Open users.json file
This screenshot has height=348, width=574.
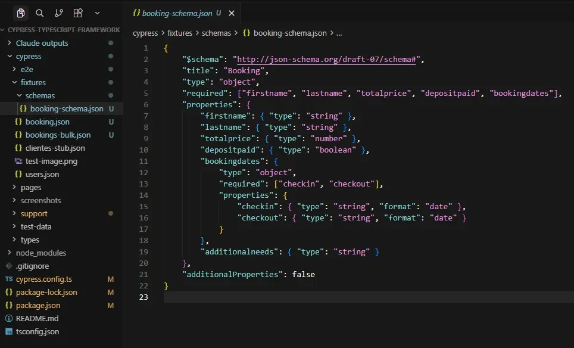pos(61,175)
